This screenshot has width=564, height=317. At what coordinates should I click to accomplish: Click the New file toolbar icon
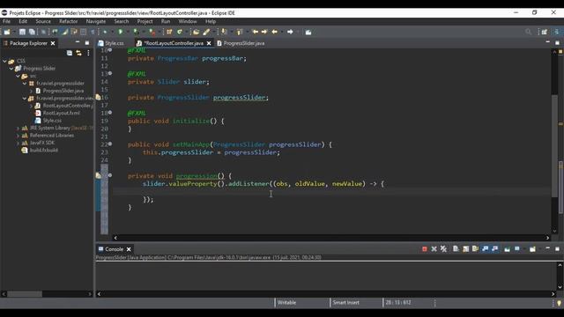(6, 32)
